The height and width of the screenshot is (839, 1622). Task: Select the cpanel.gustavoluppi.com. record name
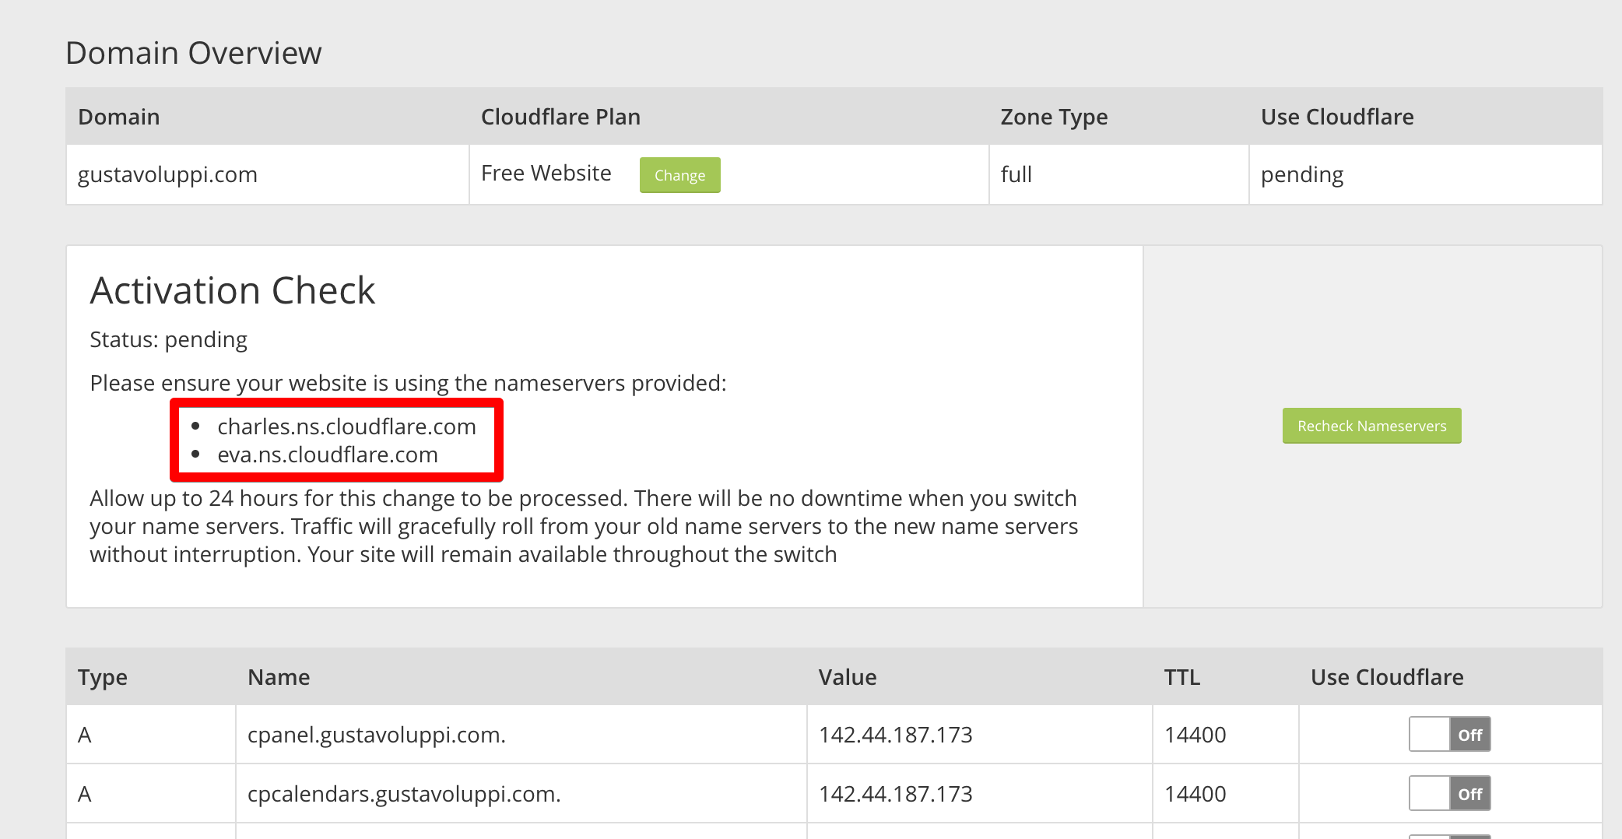(x=376, y=735)
